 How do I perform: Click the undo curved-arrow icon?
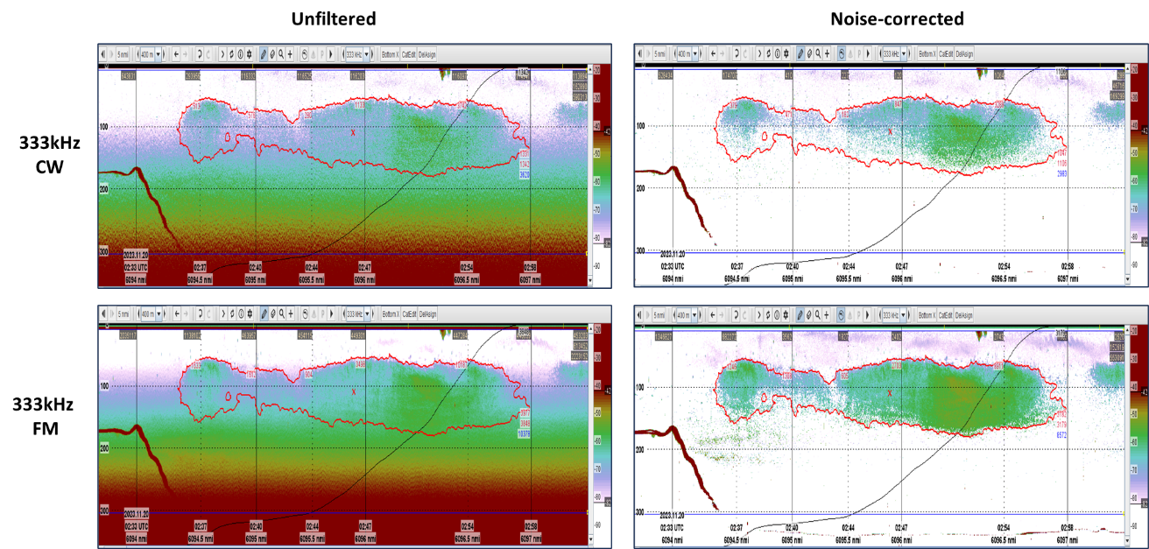[200, 53]
